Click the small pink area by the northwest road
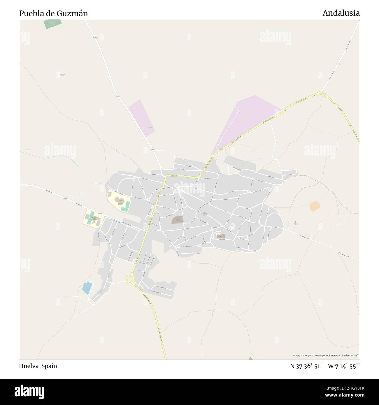The height and width of the screenshot is (405, 379). pos(142,118)
